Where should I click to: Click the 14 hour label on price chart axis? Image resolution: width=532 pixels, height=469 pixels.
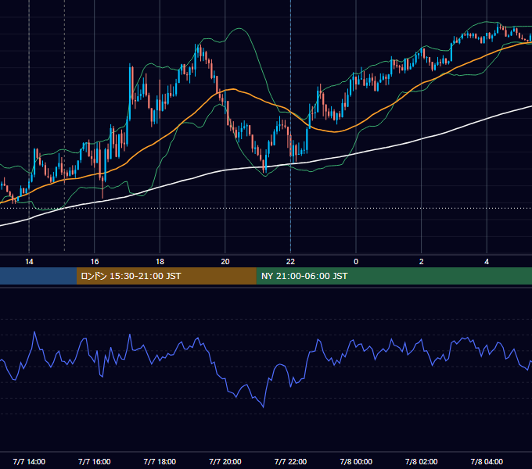coord(29,262)
